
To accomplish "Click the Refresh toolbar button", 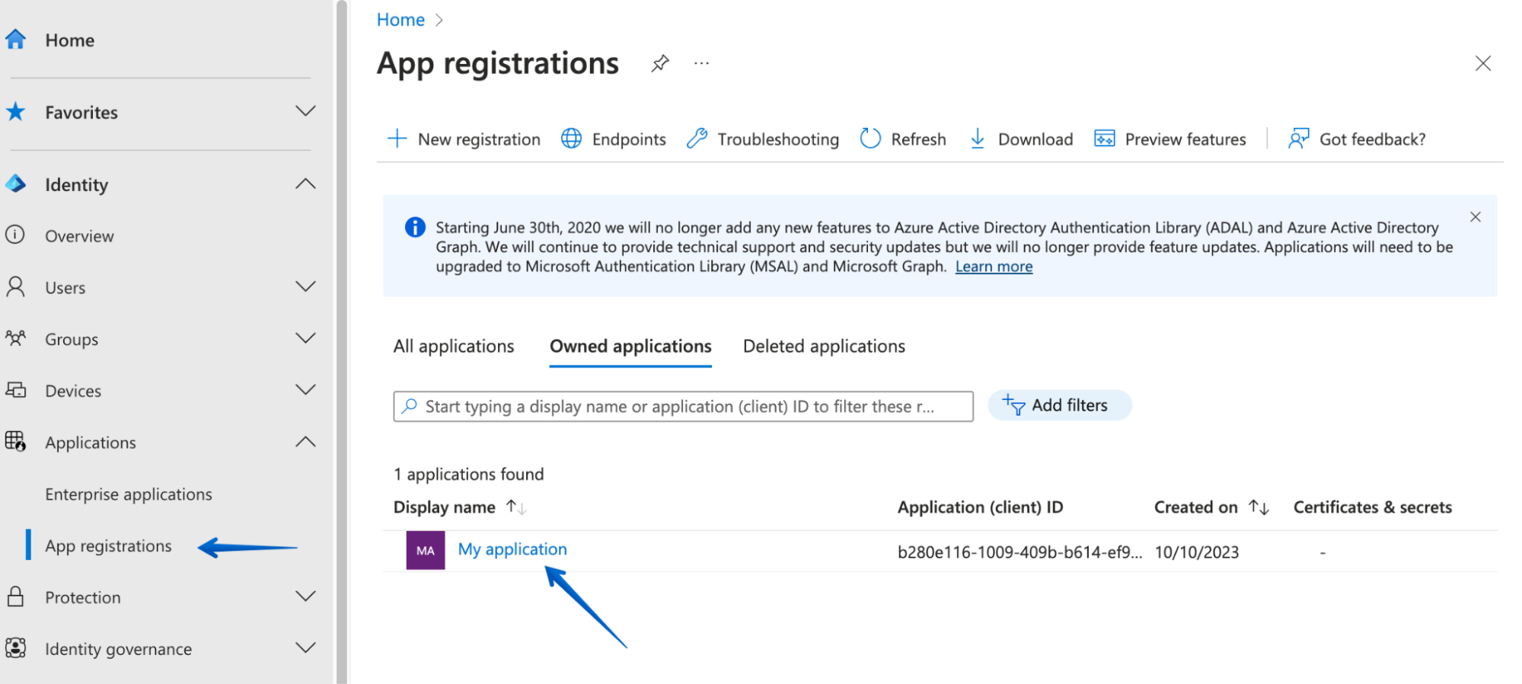I will point(903,139).
